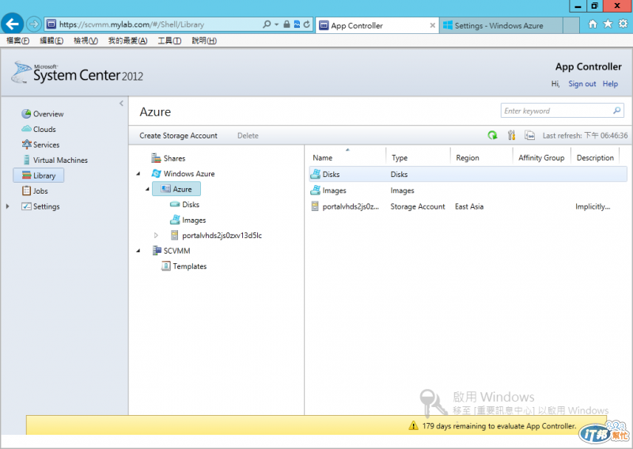Click the portalvhds storage icon in tree
Viewport: 633px width, 449px height.
(174, 236)
